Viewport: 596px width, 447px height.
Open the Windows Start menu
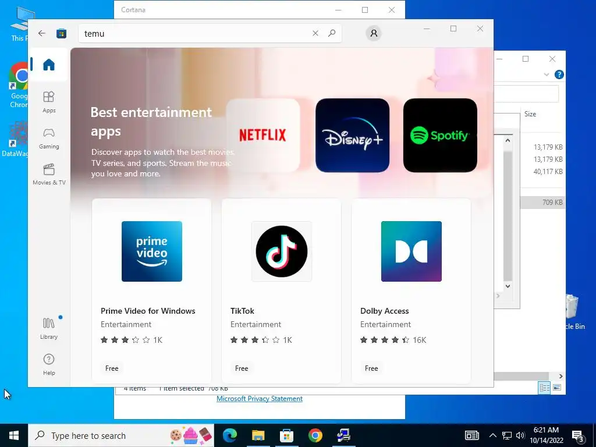(x=14, y=435)
